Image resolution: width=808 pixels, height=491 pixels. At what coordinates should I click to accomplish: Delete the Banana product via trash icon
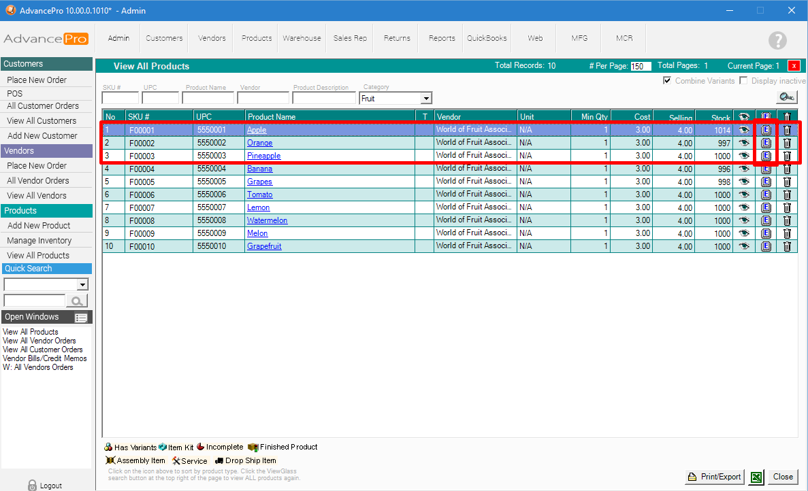pyautogui.click(x=787, y=169)
